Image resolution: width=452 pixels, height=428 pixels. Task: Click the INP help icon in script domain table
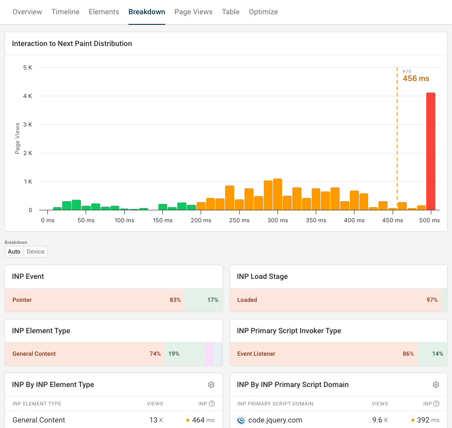point(436,404)
